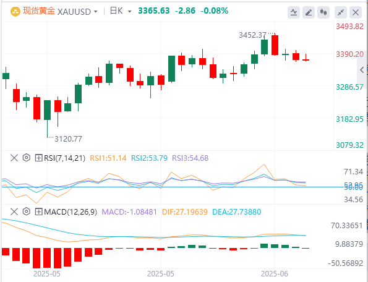The image size is (368, 282).
Task: Open RSI indicator settings gear
Action: click(x=26, y=158)
